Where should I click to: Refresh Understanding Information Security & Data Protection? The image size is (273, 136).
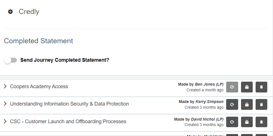pos(232,104)
